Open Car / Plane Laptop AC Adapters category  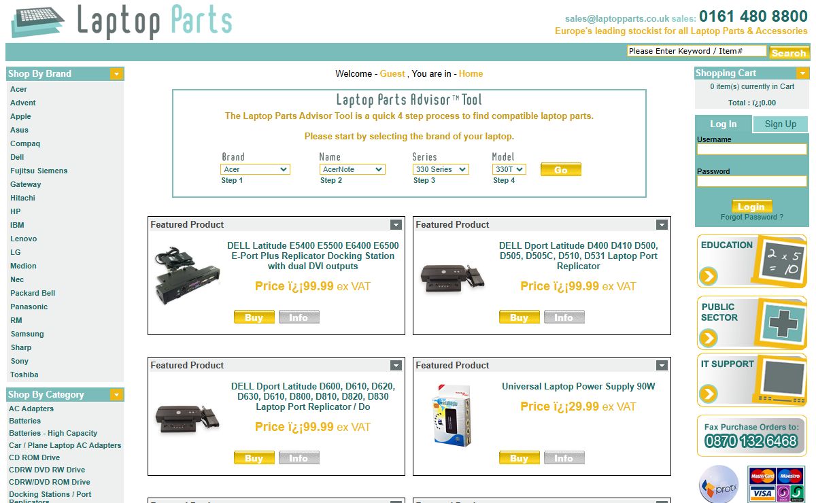click(65, 445)
